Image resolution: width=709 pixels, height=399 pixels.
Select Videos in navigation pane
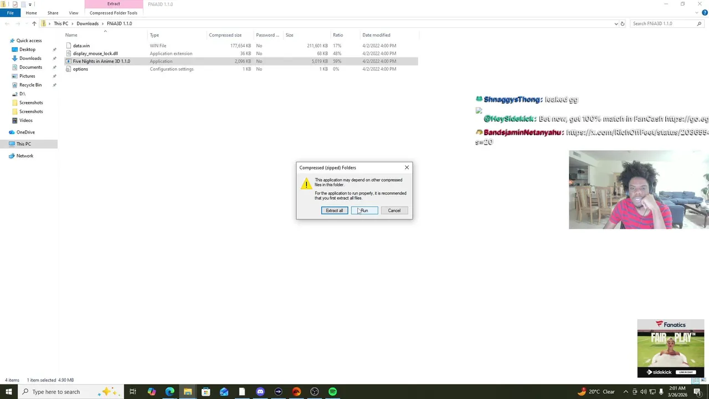coord(25,120)
